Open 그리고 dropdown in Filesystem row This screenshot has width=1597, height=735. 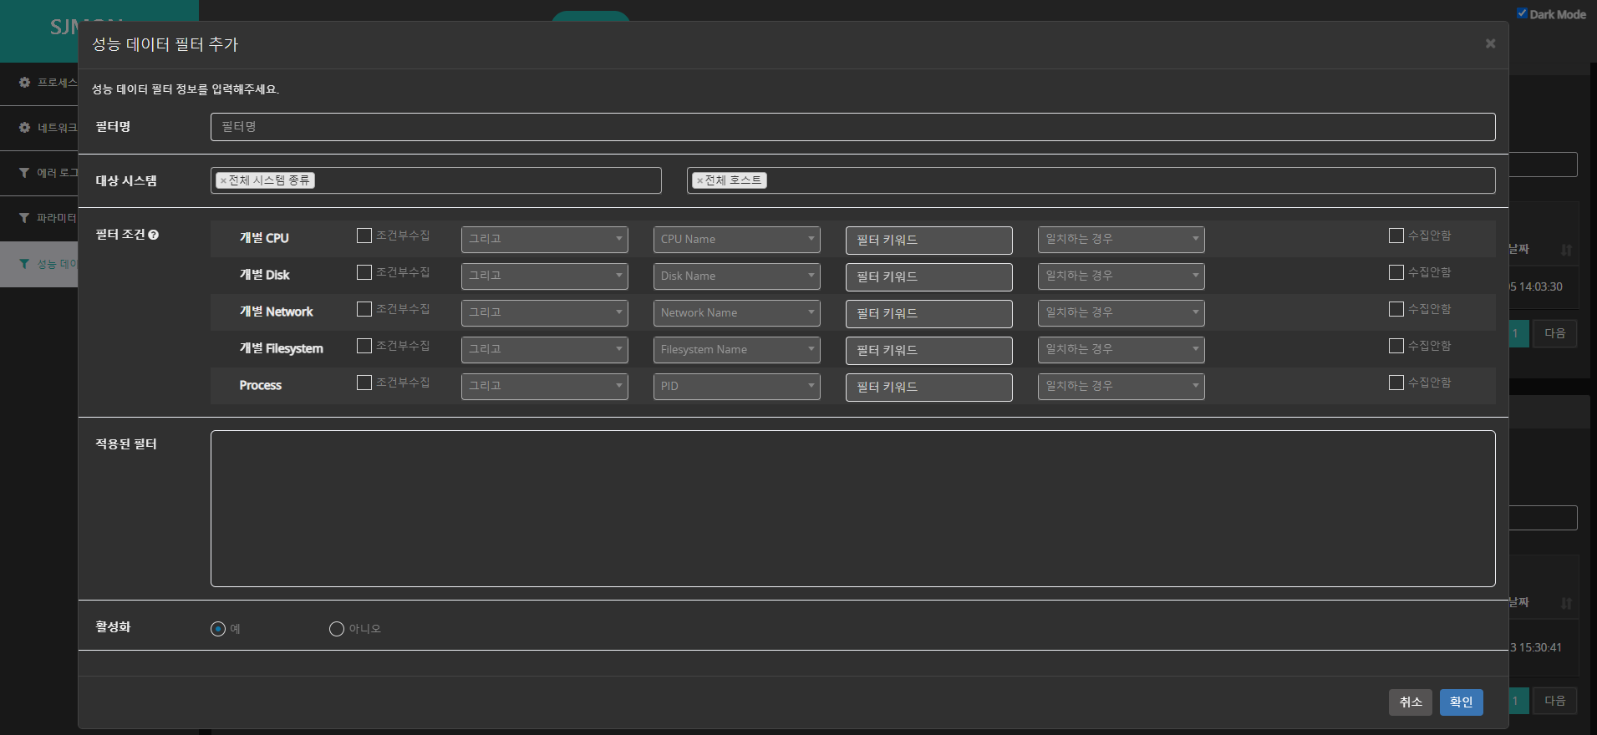[545, 349]
